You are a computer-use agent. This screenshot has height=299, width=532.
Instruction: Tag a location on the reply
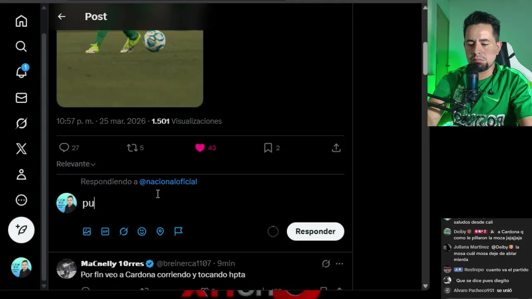[x=160, y=231]
